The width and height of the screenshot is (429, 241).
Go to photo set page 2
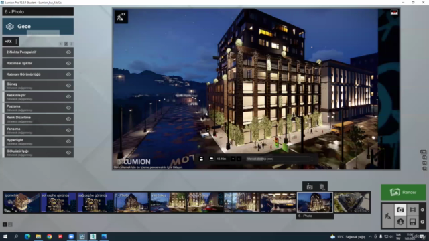click(x=10, y=224)
